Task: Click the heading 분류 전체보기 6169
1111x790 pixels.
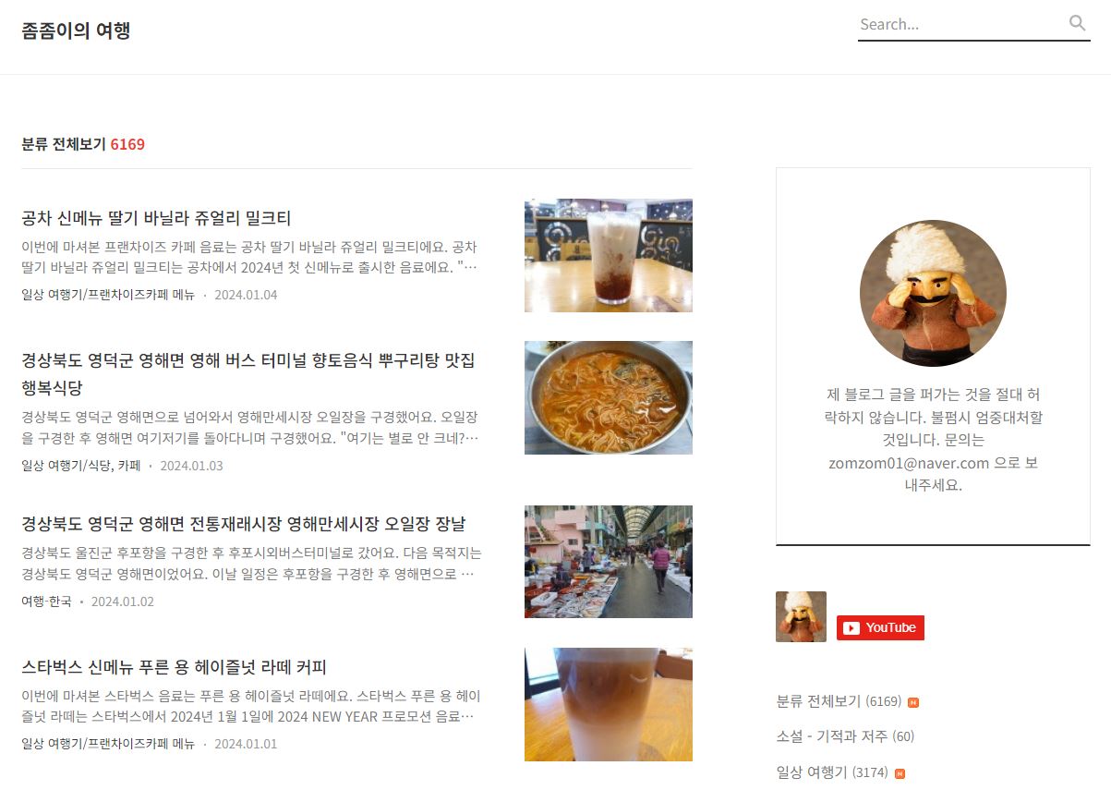Action: (83, 144)
